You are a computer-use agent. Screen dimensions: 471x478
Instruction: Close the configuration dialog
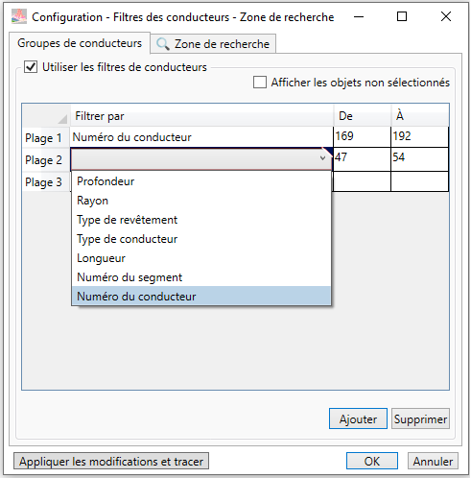[x=446, y=16]
